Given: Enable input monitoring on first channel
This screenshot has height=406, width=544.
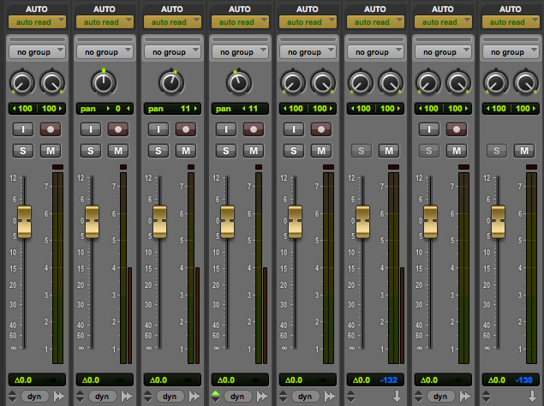Looking at the screenshot, I should coord(23,129).
